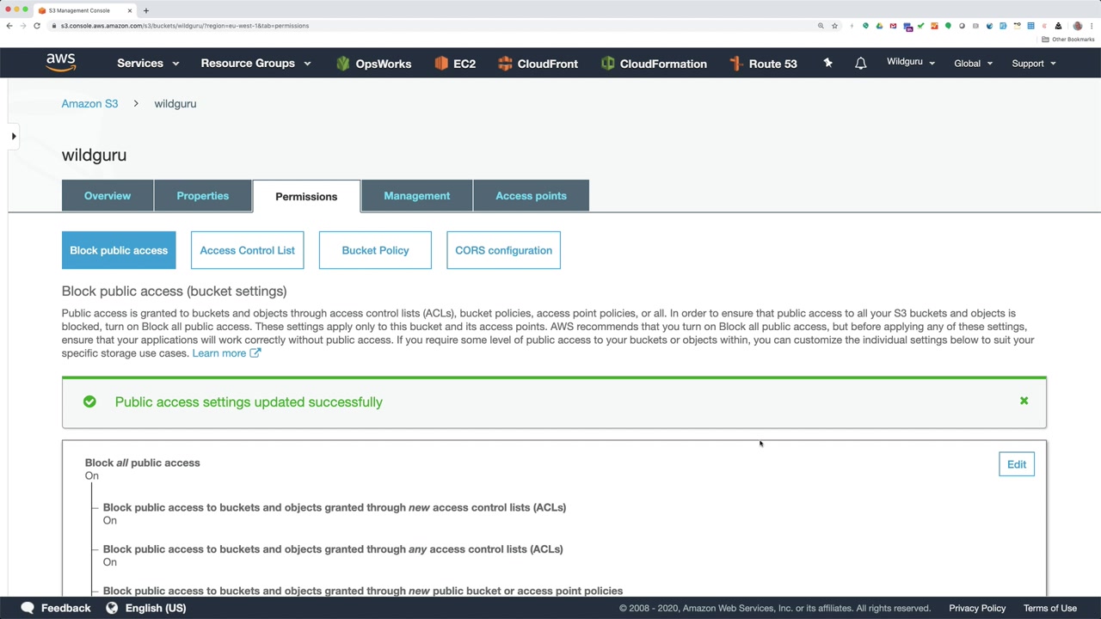Click the Feedback link in footer
The image size is (1101, 619).
point(65,608)
